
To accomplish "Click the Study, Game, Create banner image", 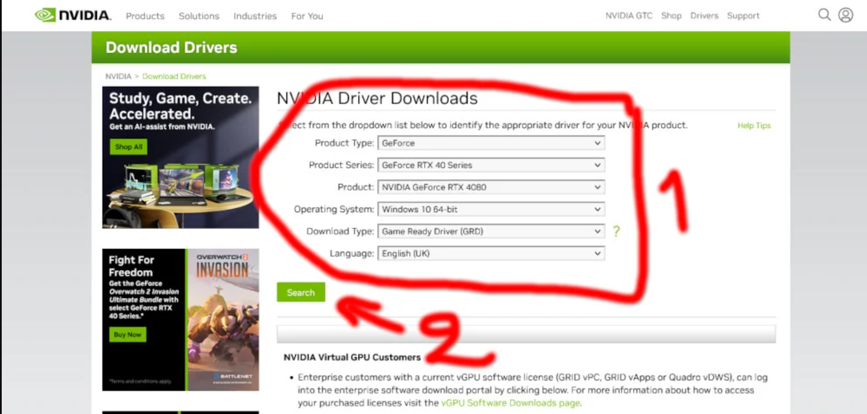I will pos(180,157).
